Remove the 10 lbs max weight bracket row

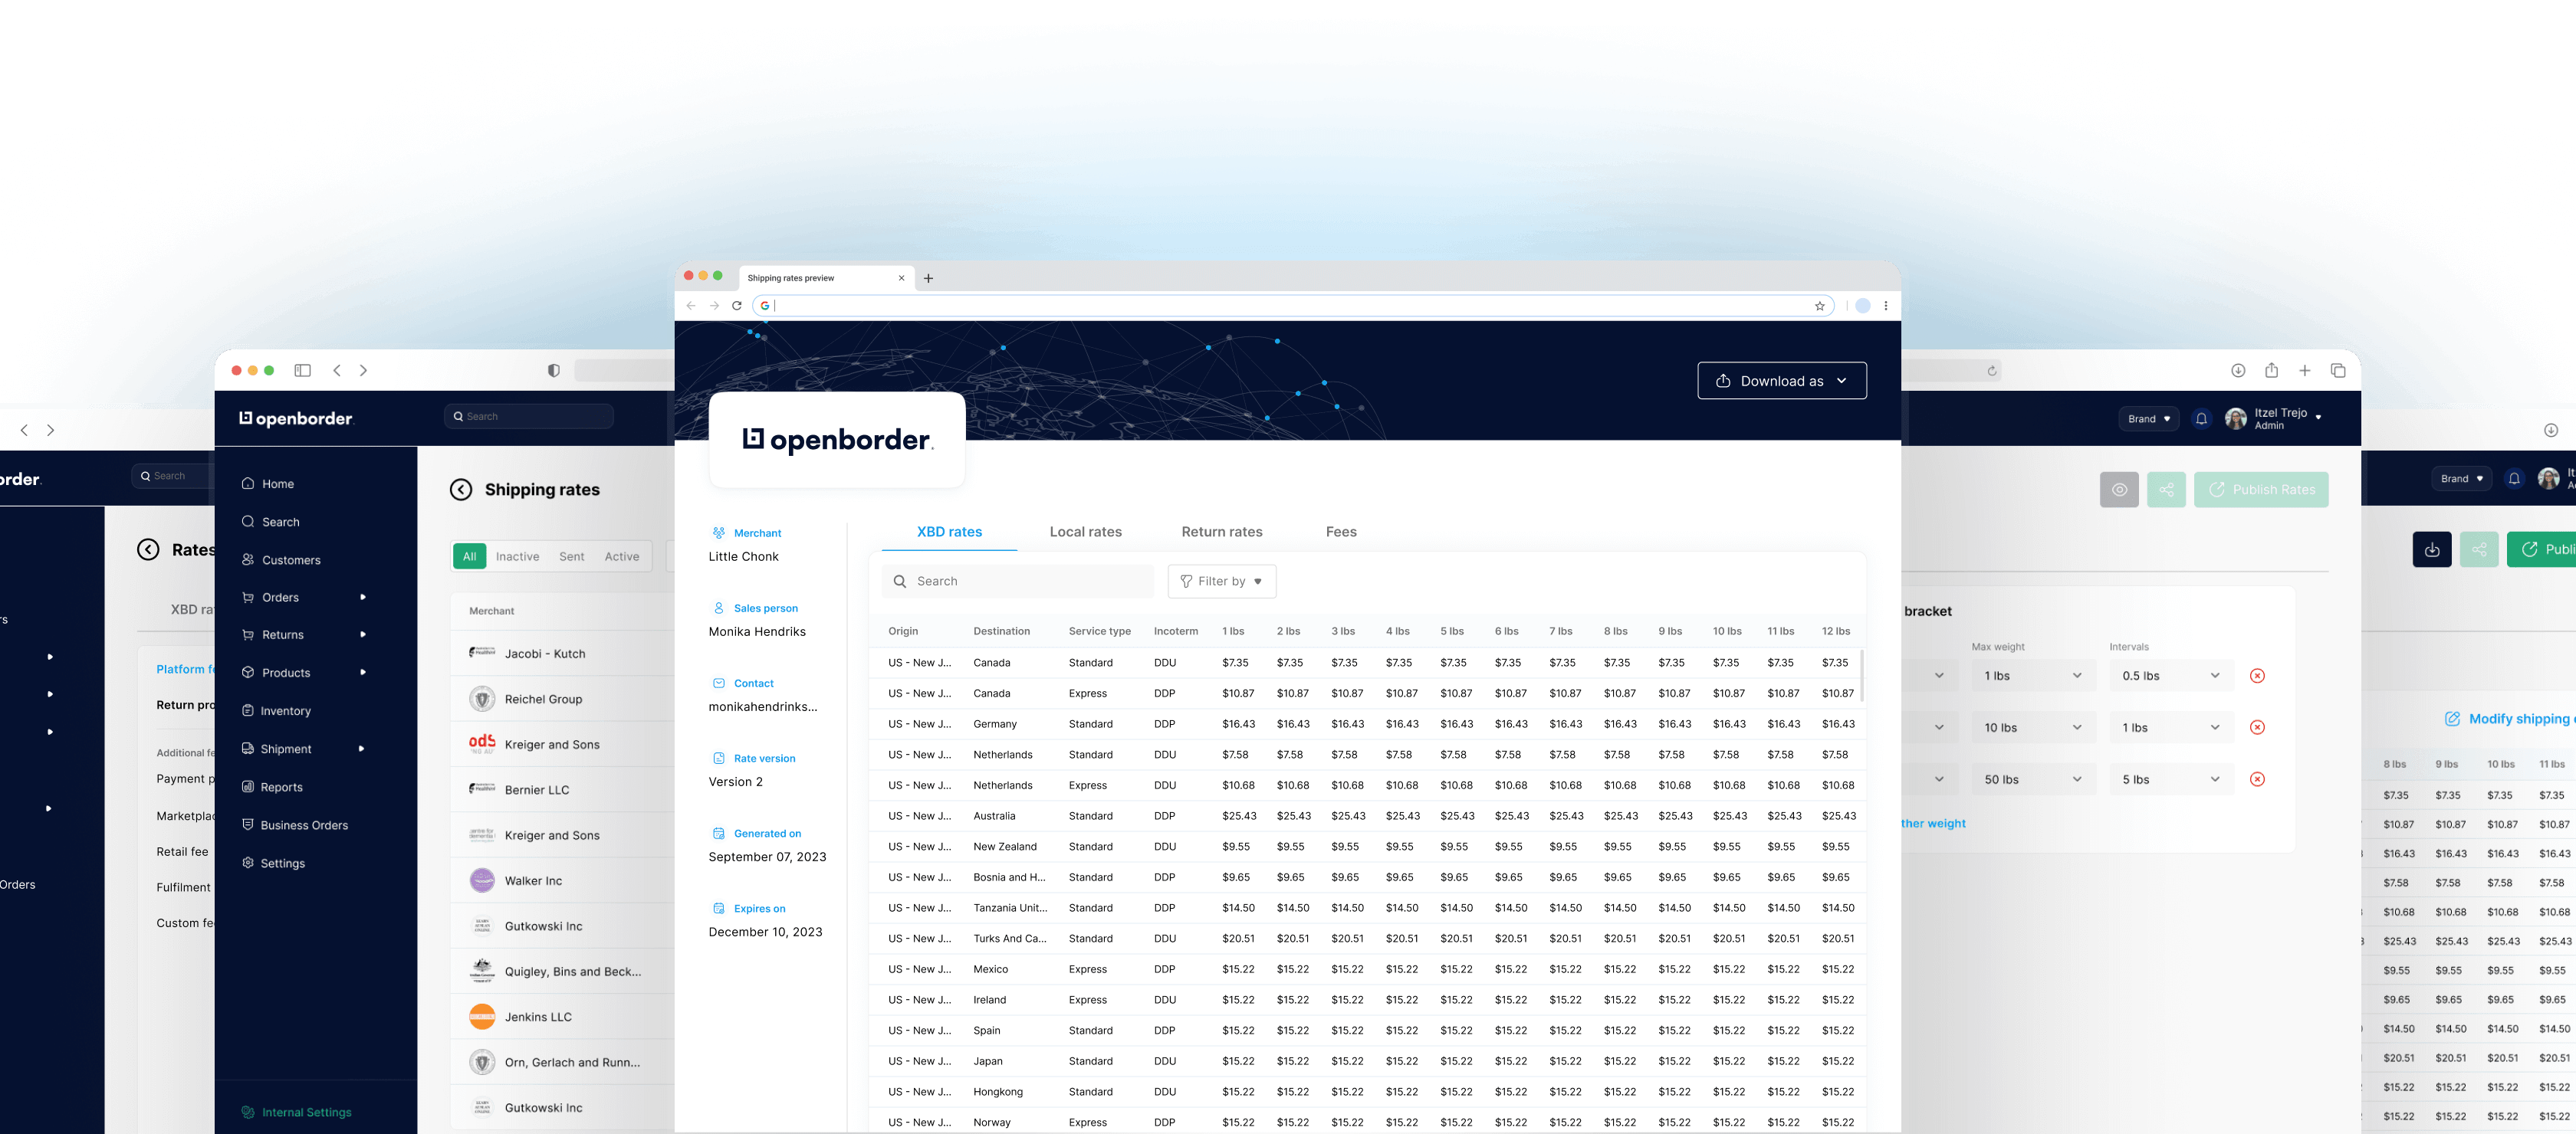[x=2257, y=727]
